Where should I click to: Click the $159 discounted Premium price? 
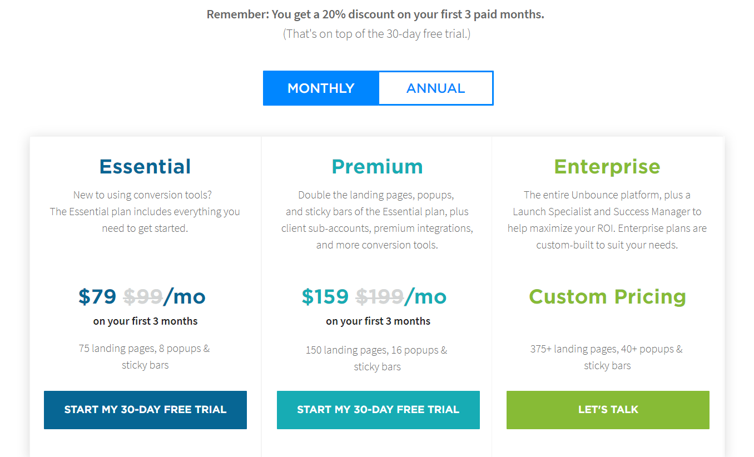(x=325, y=297)
